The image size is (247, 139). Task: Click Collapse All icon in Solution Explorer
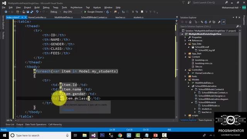click(210, 22)
